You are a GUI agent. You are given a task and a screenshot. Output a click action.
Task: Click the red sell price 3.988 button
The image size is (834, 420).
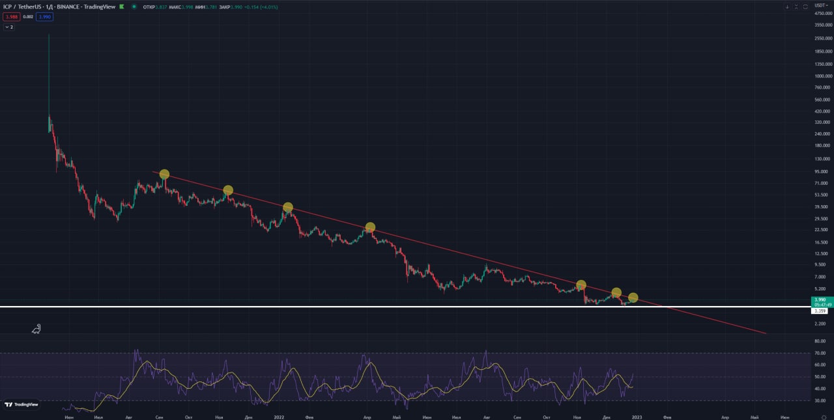pos(11,16)
